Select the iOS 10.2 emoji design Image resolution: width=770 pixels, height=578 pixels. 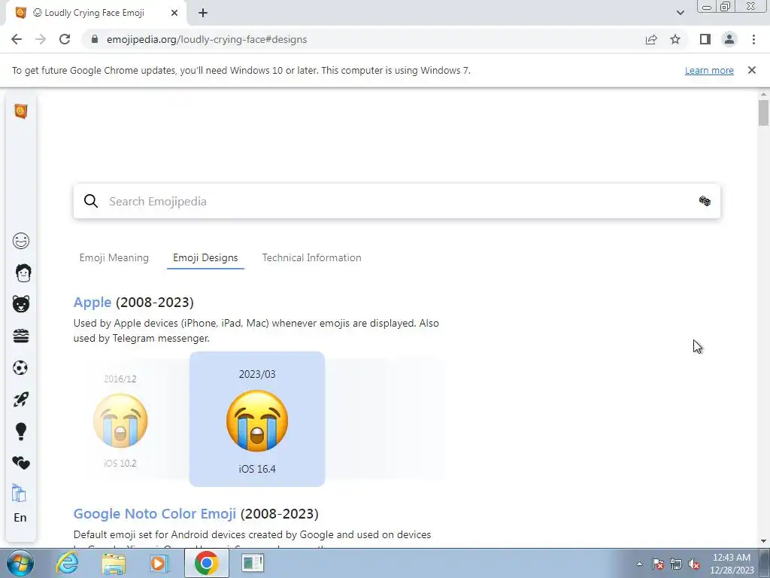(x=120, y=421)
